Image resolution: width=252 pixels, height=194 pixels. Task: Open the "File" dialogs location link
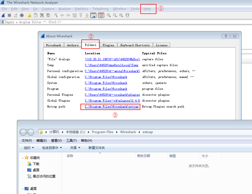tap(112, 59)
